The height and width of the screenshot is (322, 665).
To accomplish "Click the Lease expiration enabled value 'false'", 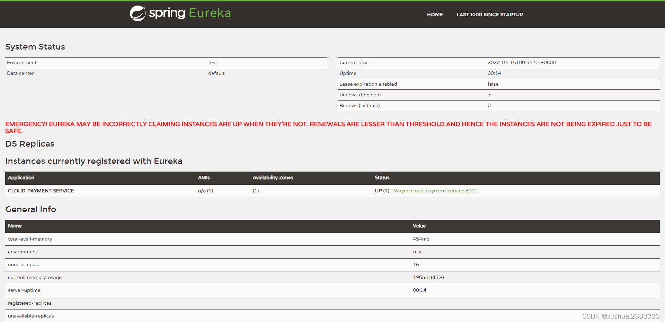I will (493, 84).
